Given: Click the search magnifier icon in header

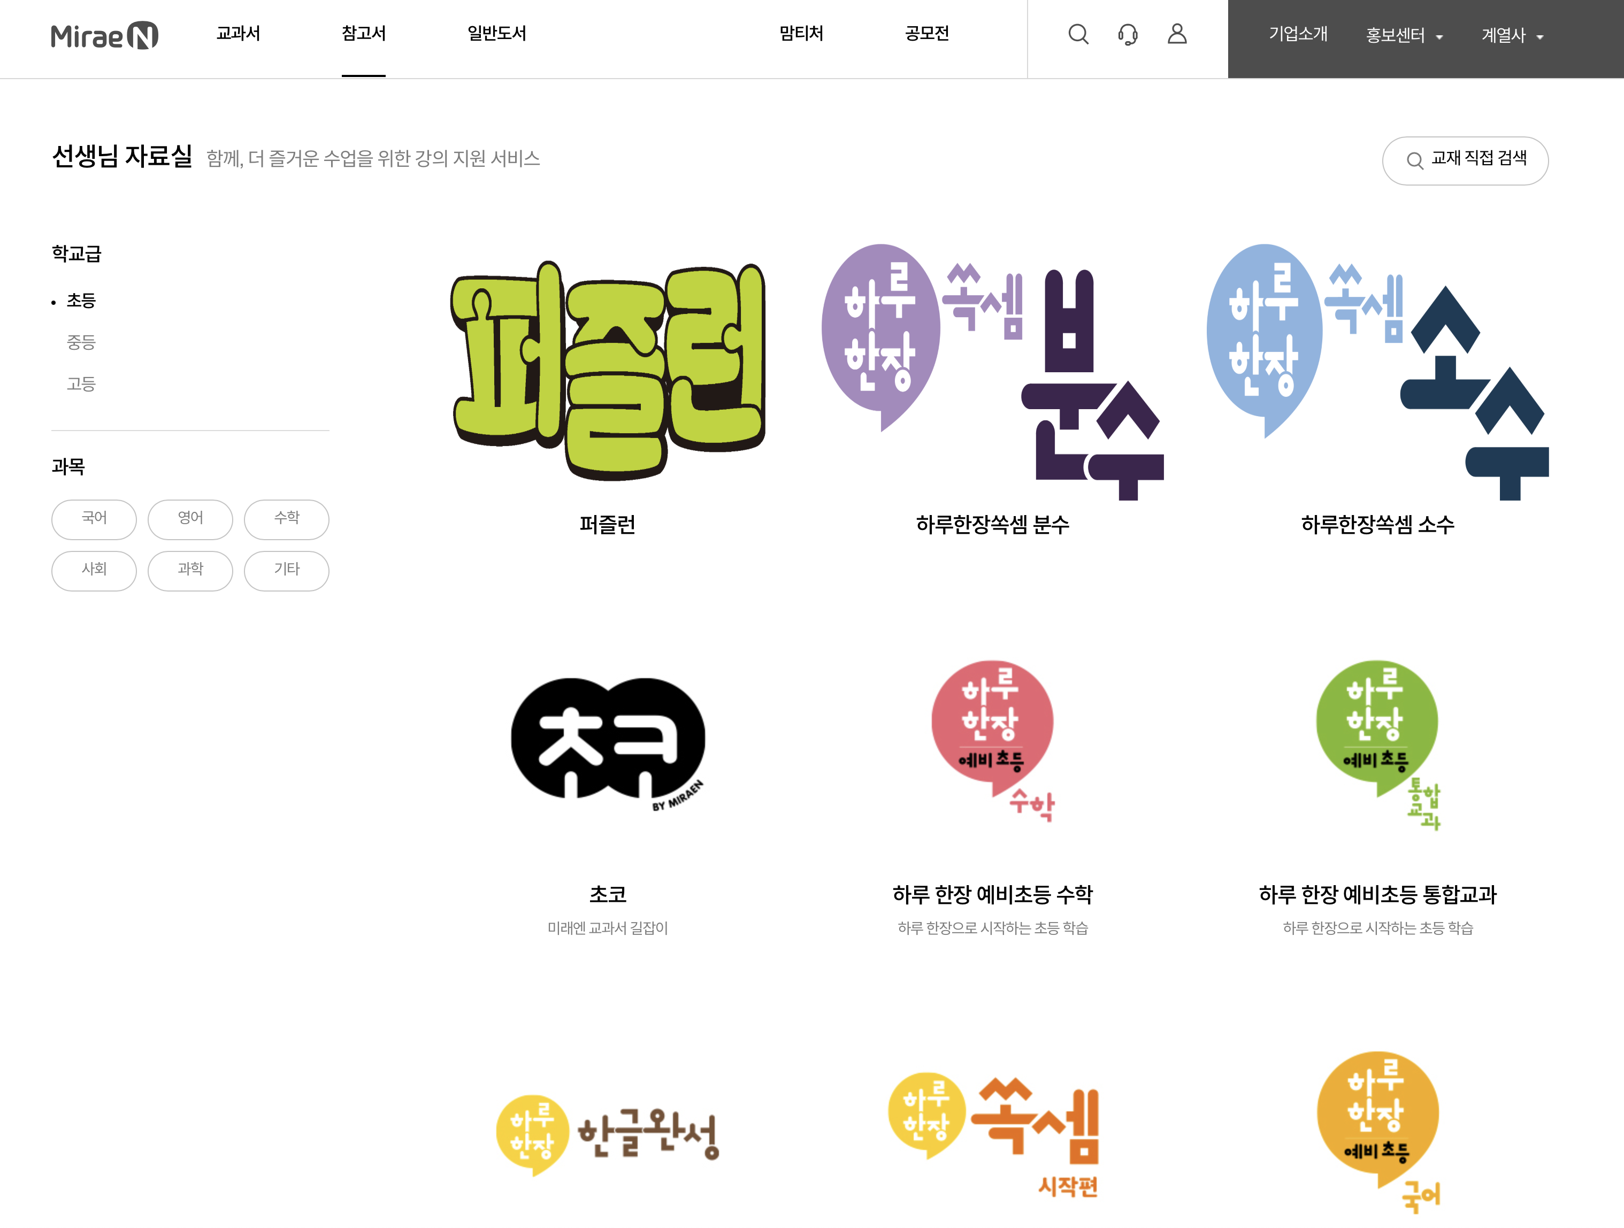Looking at the screenshot, I should click(x=1078, y=35).
